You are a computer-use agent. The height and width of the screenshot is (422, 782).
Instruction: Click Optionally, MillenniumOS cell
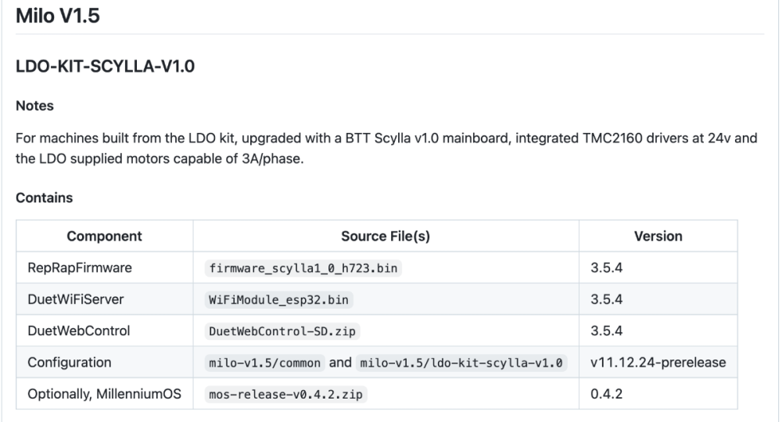(x=104, y=394)
